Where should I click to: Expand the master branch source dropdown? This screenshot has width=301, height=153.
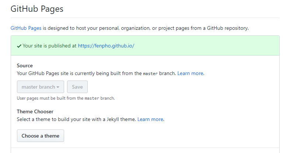[41, 87]
